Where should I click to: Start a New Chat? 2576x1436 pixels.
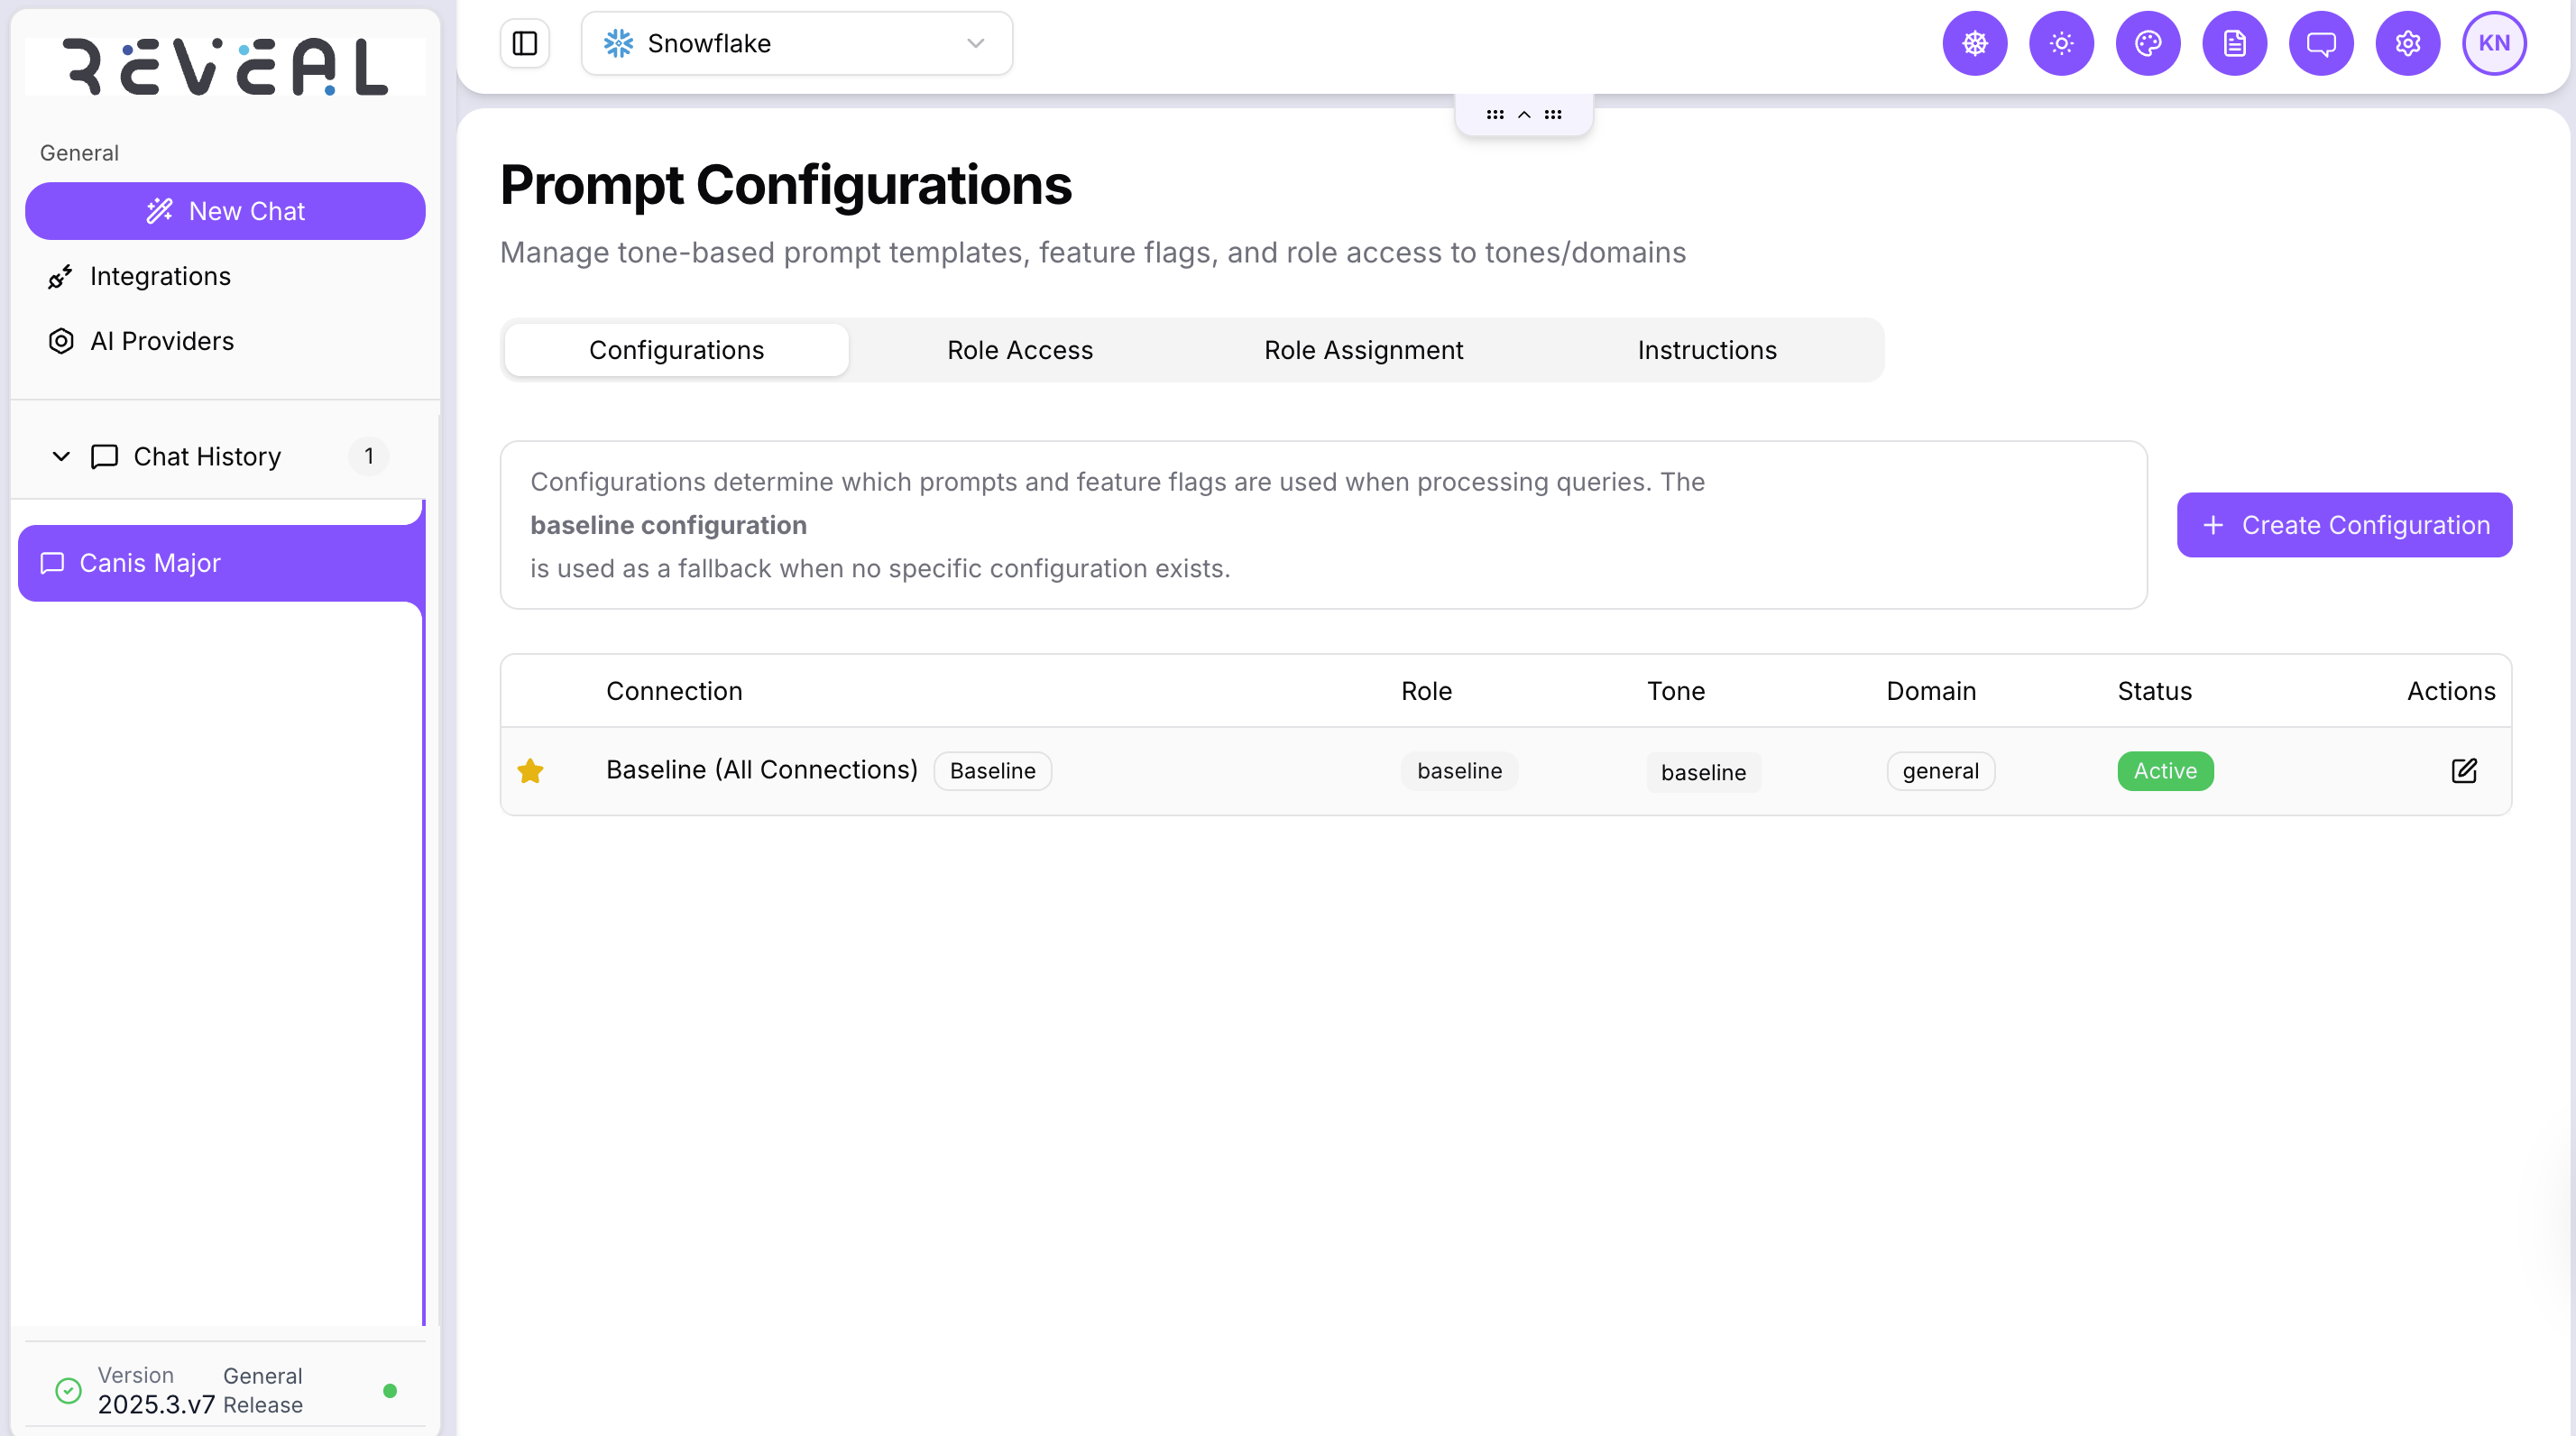click(225, 211)
